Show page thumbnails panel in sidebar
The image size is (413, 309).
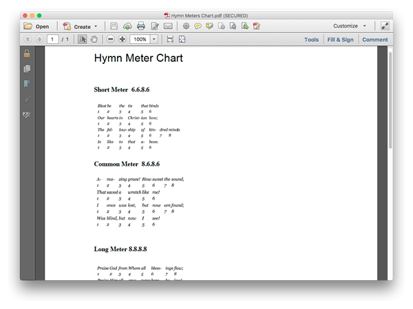tap(27, 69)
